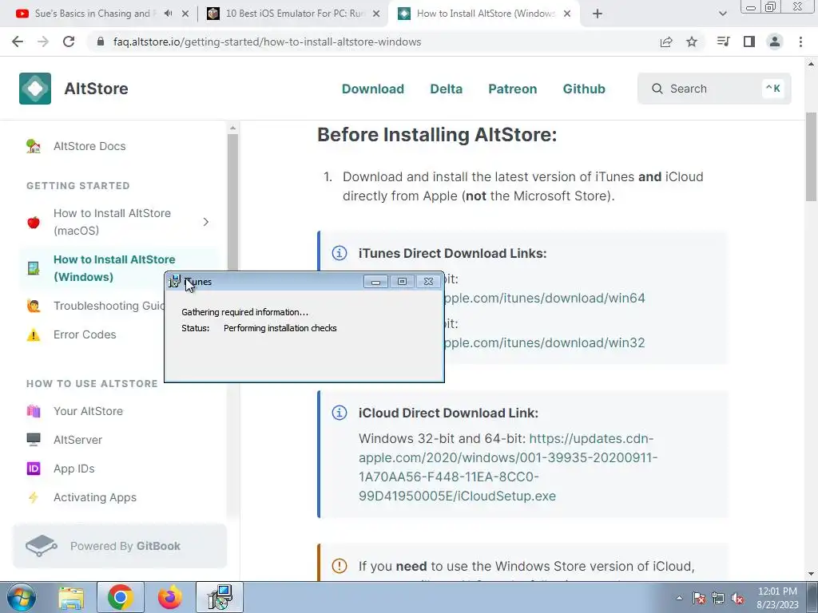Switch to 10 Best iOS Emulator tab

coord(294,14)
